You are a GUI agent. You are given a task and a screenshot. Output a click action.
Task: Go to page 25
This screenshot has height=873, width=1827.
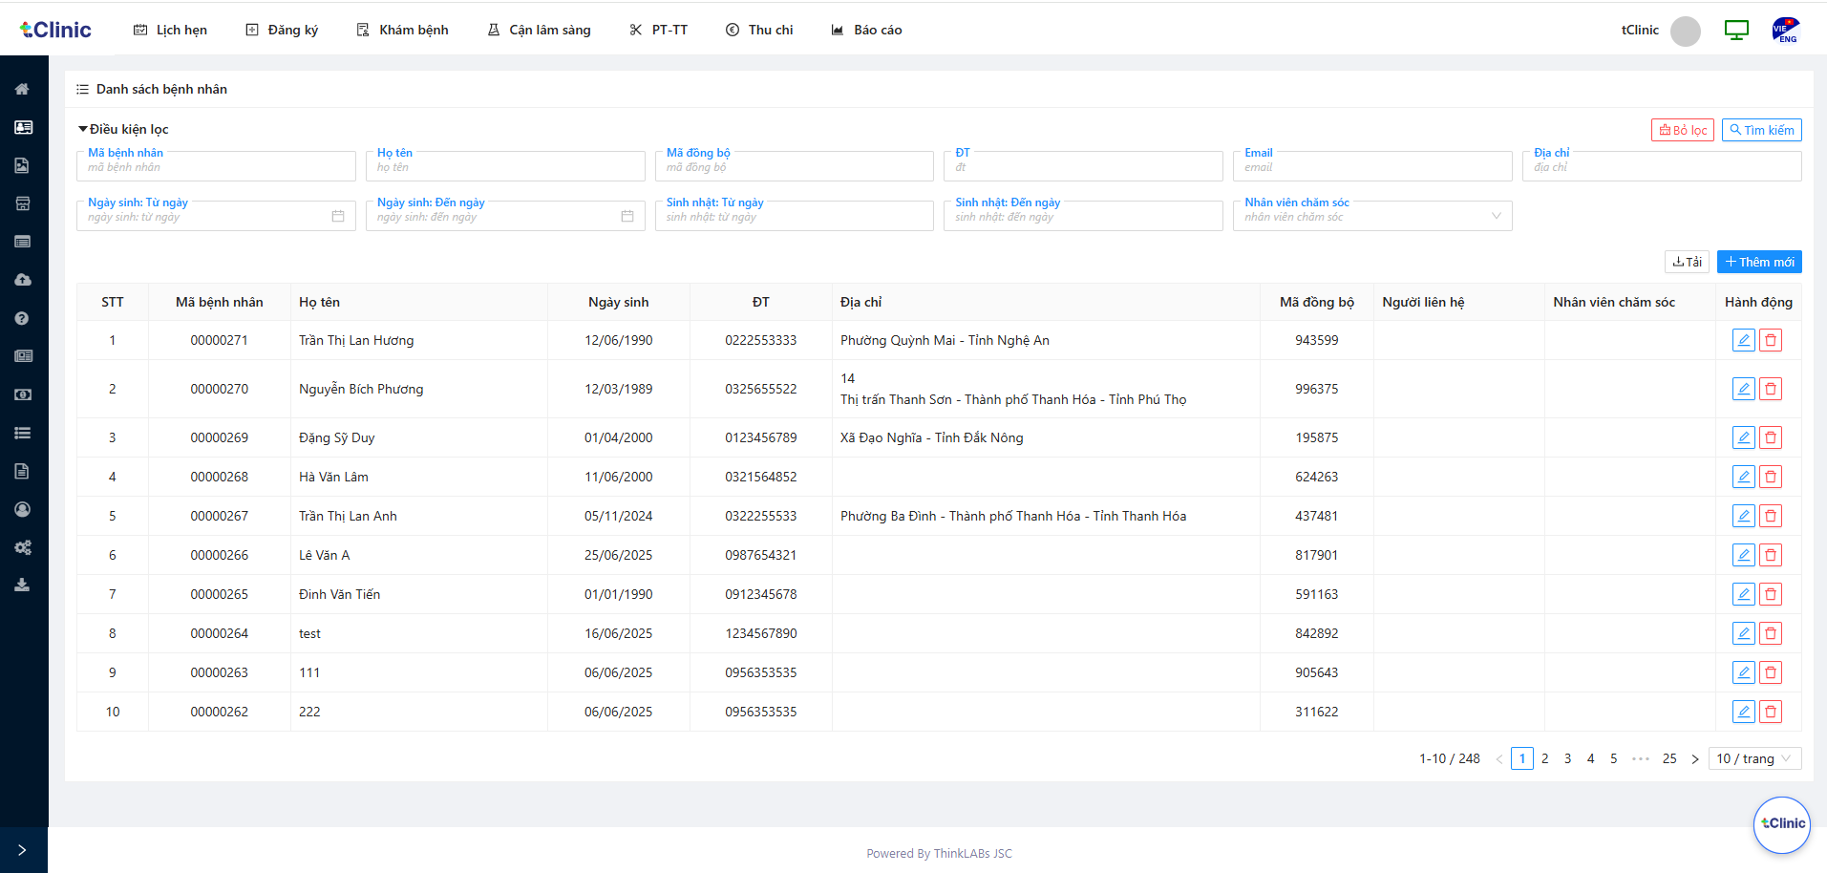tap(1669, 758)
